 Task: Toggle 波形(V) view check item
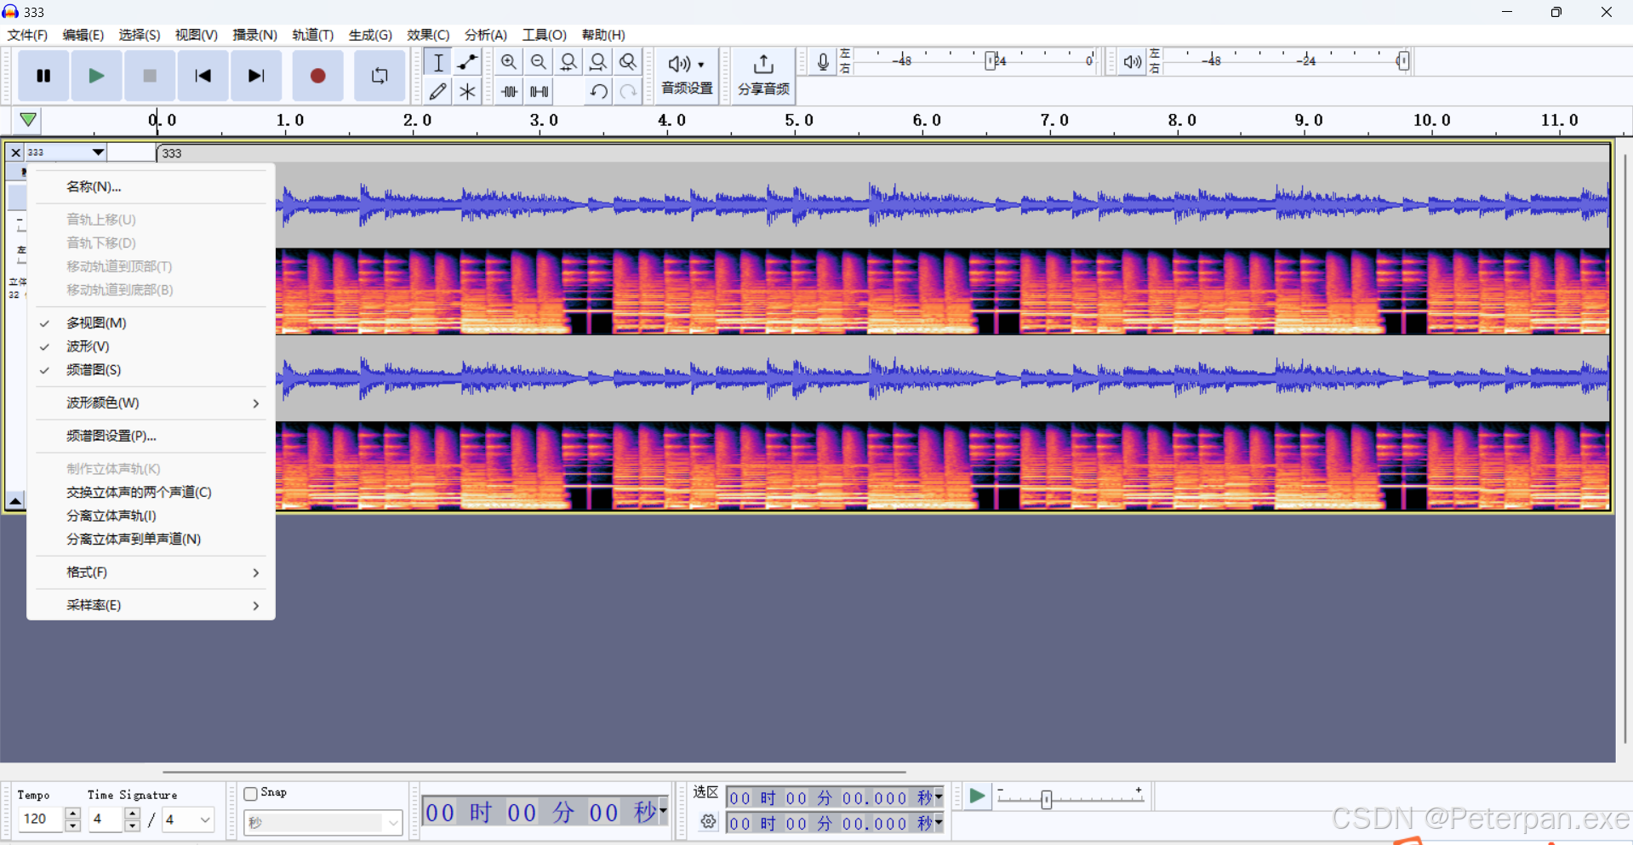point(151,346)
